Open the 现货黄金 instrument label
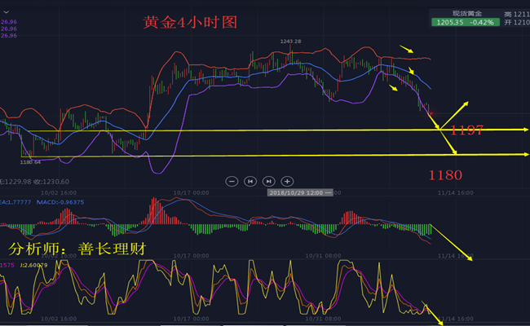 (x=468, y=13)
